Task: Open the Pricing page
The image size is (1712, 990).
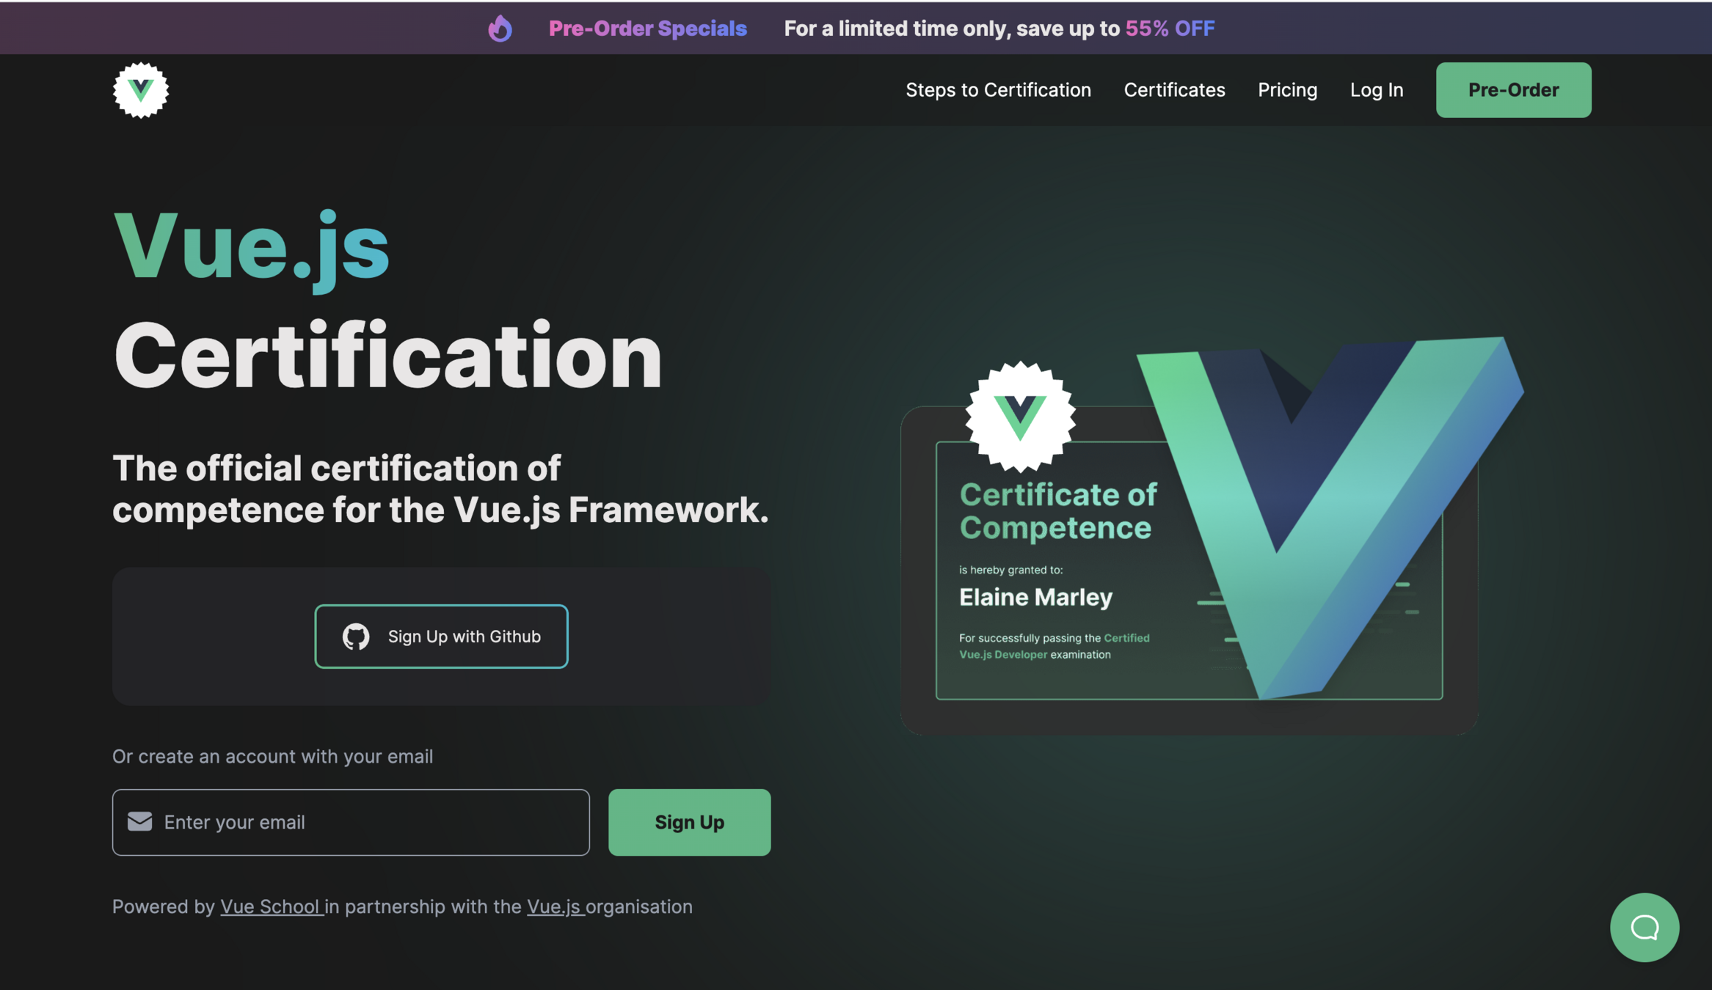Action: click(x=1287, y=90)
